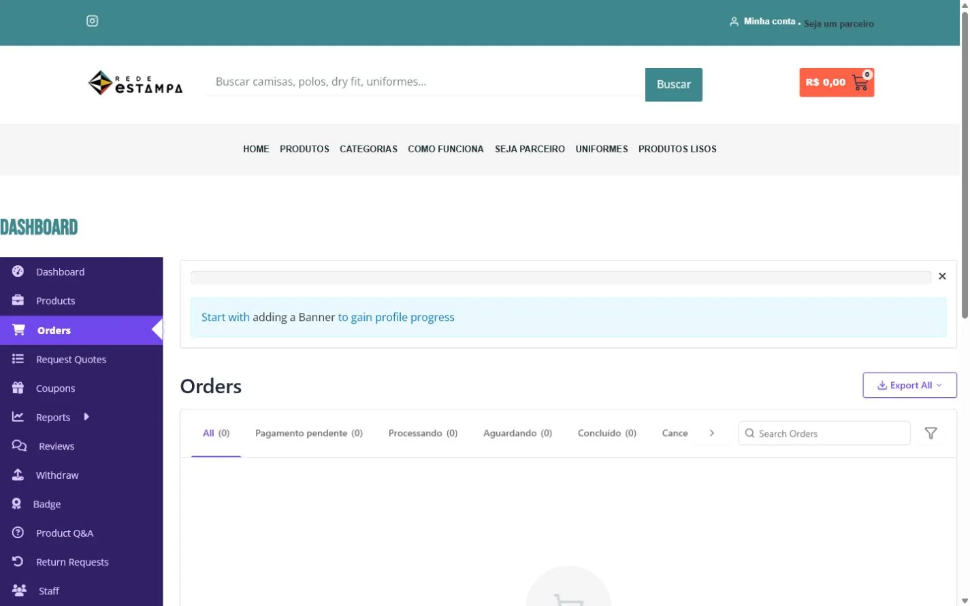Follow the 'adding a Banner' link
This screenshot has height=606, width=970.
coord(294,317)
